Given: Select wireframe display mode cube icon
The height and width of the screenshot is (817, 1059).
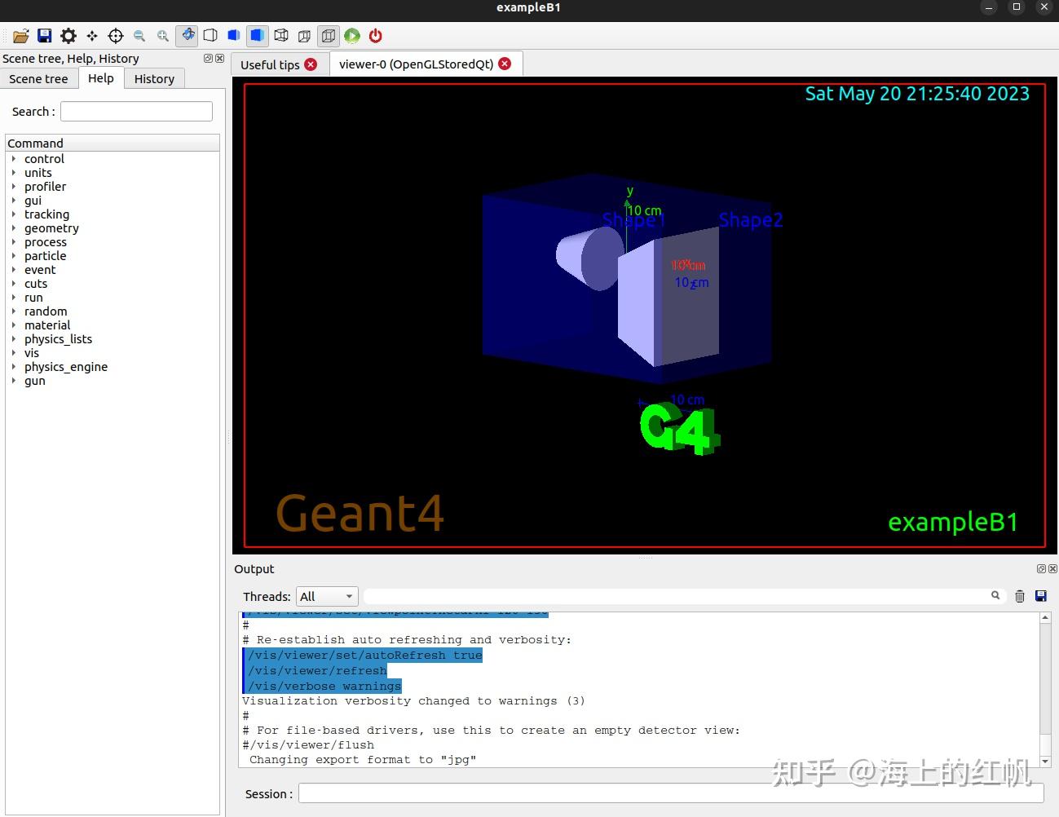Looking at the screenshot, I should pyautogui.click(x=210, y=36).
